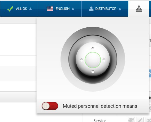Click the pencil edit icon beside Service
Image resolution: width=151 pixels, height=122 pixels.
pyautogui.click(x=140, y=120)
